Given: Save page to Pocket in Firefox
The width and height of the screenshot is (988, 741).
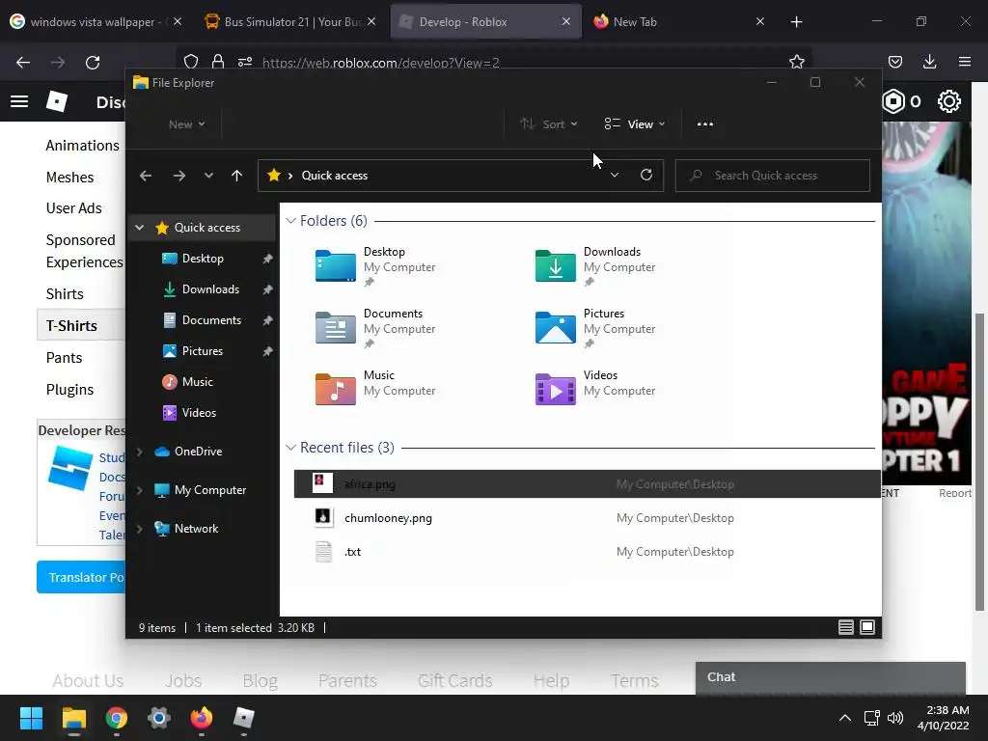Looking at the screenshot, I should coord(894,62).
